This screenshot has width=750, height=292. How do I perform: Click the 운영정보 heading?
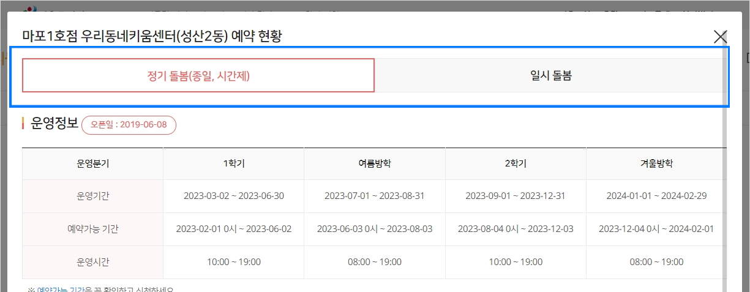tap(54, 124)
